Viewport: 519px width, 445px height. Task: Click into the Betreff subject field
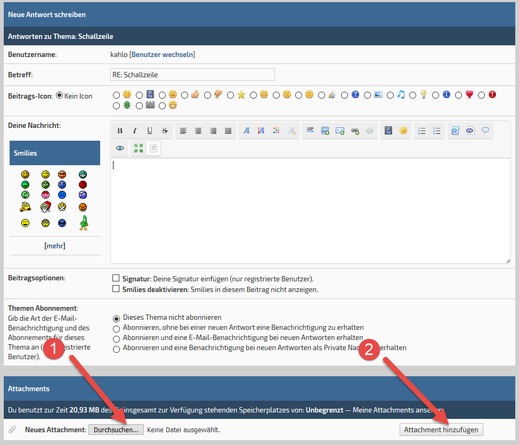coord(192,75)
